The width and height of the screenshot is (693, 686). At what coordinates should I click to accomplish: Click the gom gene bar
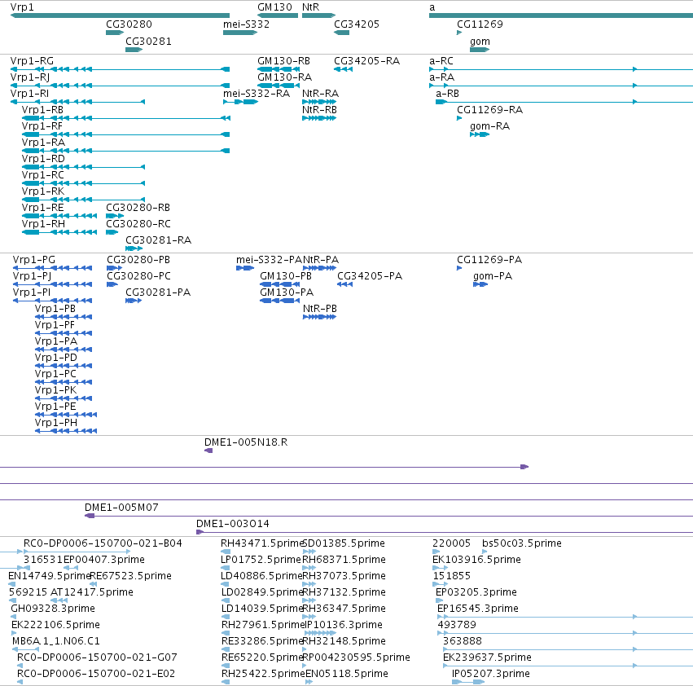pyautogui.click(x=480, y=50)
